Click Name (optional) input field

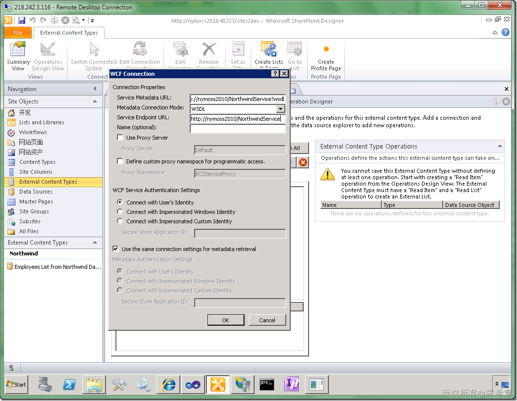pos(237,129)
